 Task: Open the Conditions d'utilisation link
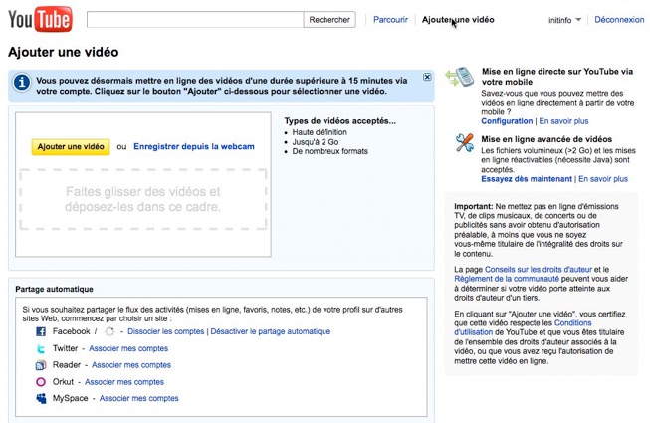click(524, 327)
